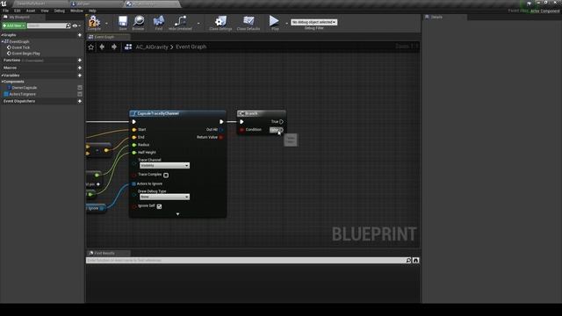Navigate forward with the right arrow in graph
Image resolution: width=562 pixels, height=316 pixels.
click(114, 47)
